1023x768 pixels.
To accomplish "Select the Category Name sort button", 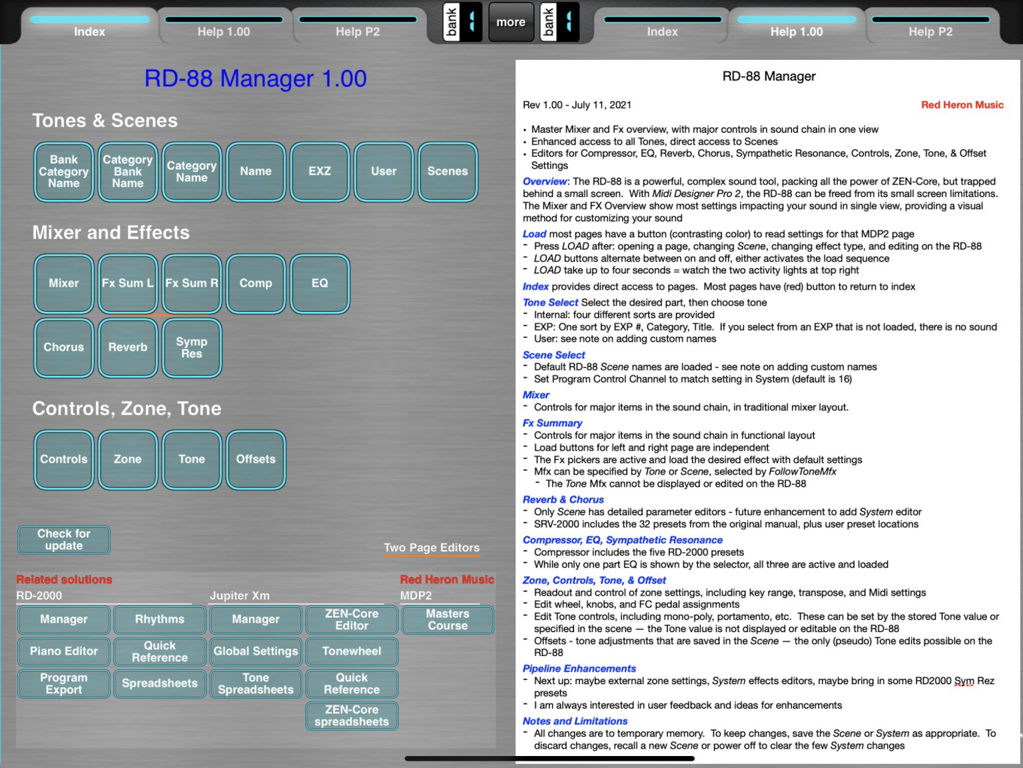I will coord(192,172).
